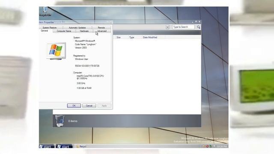This screenshot has height=154, width=274.
Task: Open the Hardware tab
Action: coord(84,31)
